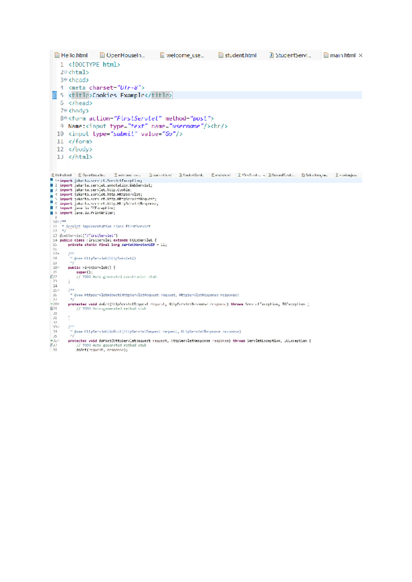Select the FirstServle... tab in the lower editor
412x582 pixels.
tap(251, 175)
